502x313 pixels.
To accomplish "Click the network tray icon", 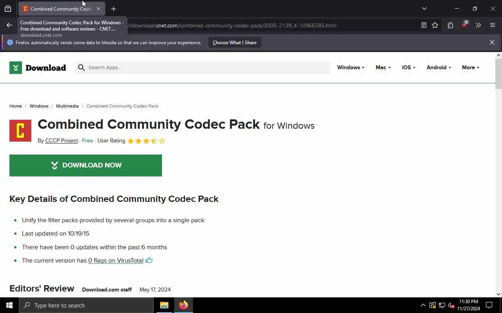I will point(442,305).
